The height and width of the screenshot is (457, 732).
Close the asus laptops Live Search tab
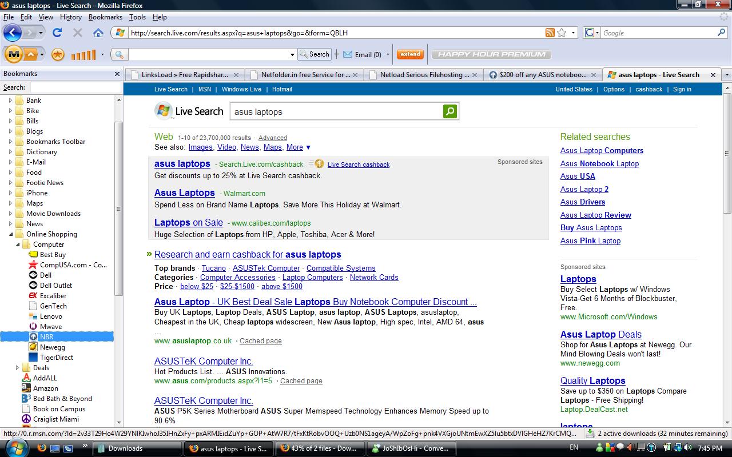(713, 75)
